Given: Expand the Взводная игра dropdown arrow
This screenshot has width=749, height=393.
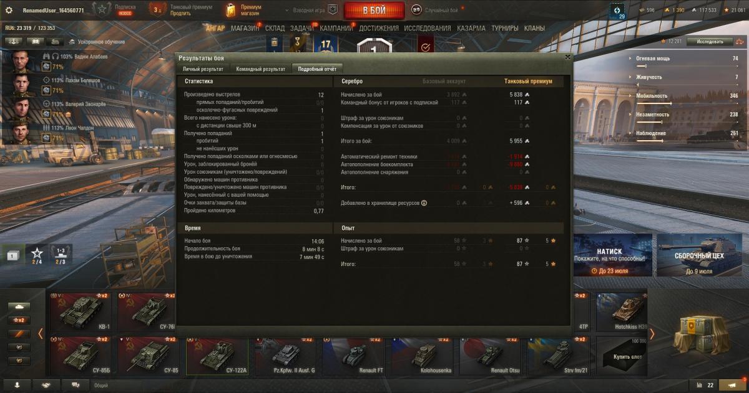Looking at the screenshot, I should tap(288, 11).
